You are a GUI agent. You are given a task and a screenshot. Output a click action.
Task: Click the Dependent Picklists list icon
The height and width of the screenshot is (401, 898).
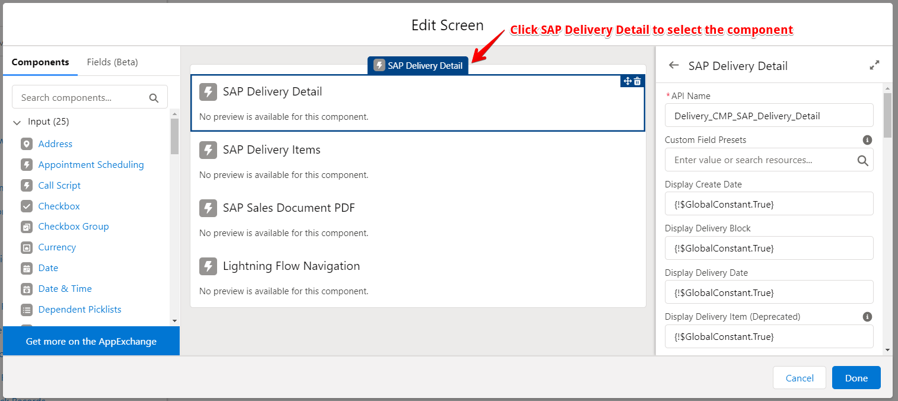(x=27, y=310)
